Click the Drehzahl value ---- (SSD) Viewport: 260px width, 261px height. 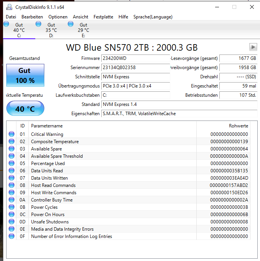[239, 77]
